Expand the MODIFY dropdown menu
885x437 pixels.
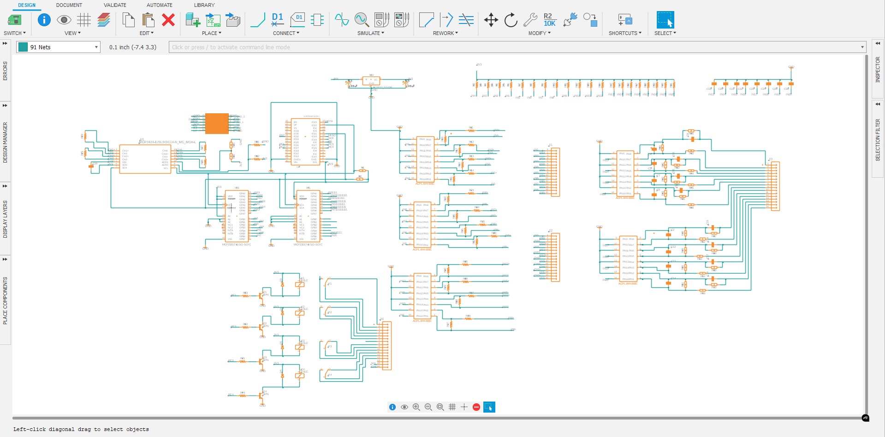(x=539, y=33)
